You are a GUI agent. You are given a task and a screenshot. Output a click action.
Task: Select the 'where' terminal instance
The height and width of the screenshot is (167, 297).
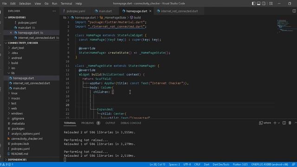tap(265, 123)
